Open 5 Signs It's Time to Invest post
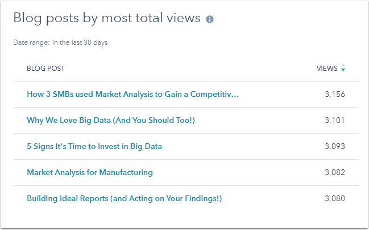The width and height of the screenshot is (369, 230). click(94, 146)
